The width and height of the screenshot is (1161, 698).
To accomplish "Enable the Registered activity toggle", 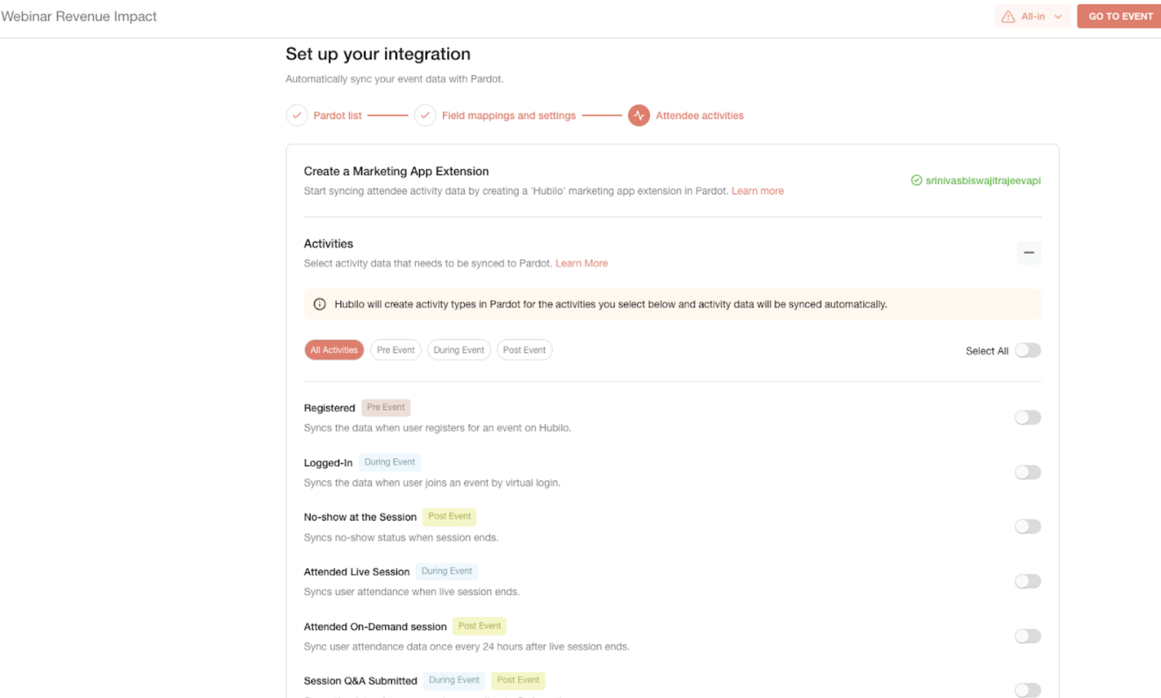I will [1028, 417].
